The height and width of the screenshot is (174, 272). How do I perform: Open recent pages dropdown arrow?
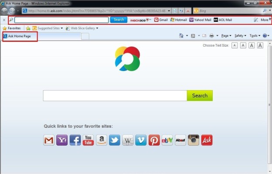point(18,11)
